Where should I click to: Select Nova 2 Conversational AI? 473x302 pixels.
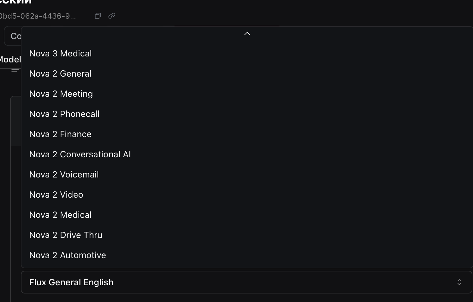[x=80, y=154]
